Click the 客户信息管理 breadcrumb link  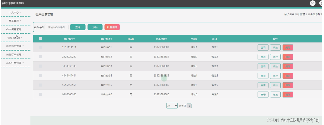297,15
